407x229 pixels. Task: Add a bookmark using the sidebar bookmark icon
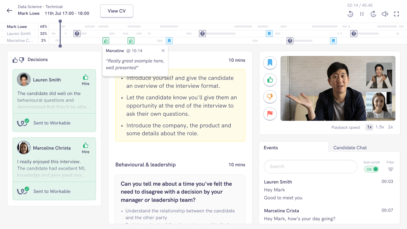[270, 63]
